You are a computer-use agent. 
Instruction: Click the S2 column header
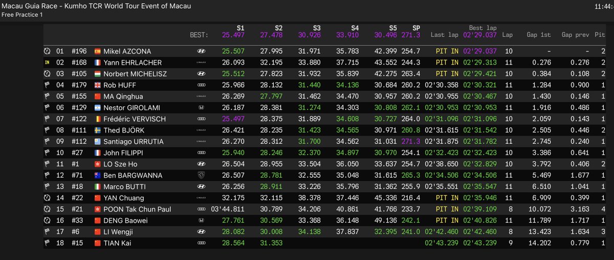click(x=279, y=28)
